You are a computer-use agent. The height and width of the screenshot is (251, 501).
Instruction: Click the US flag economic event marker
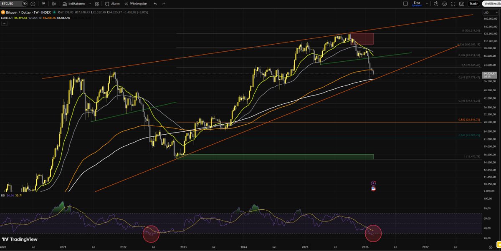[x=373, y=188]
